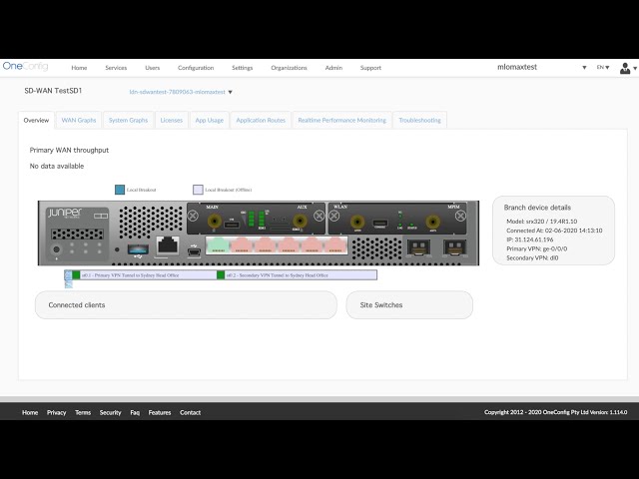Click the green active Ethernet port
Image resolution: width=639 pixels, height=479 pixels.
click(x=219, y=245)
